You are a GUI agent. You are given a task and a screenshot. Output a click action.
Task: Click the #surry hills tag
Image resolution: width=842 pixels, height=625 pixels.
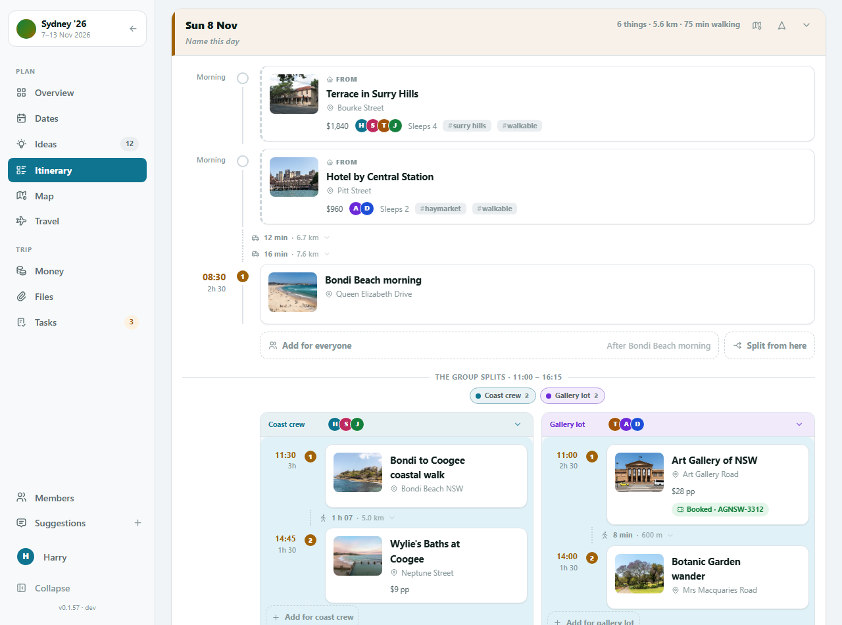[x=467, y=126]
